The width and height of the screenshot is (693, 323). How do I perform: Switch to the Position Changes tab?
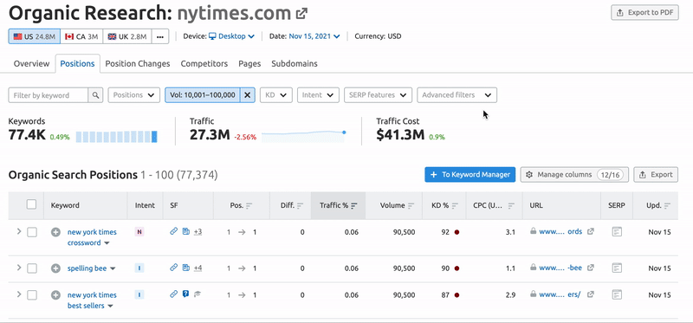pos(138,63)
